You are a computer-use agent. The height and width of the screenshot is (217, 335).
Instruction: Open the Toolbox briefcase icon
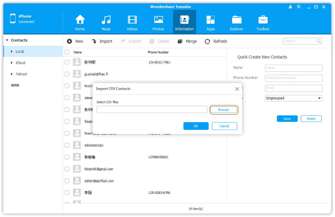[x=263, y=20]
